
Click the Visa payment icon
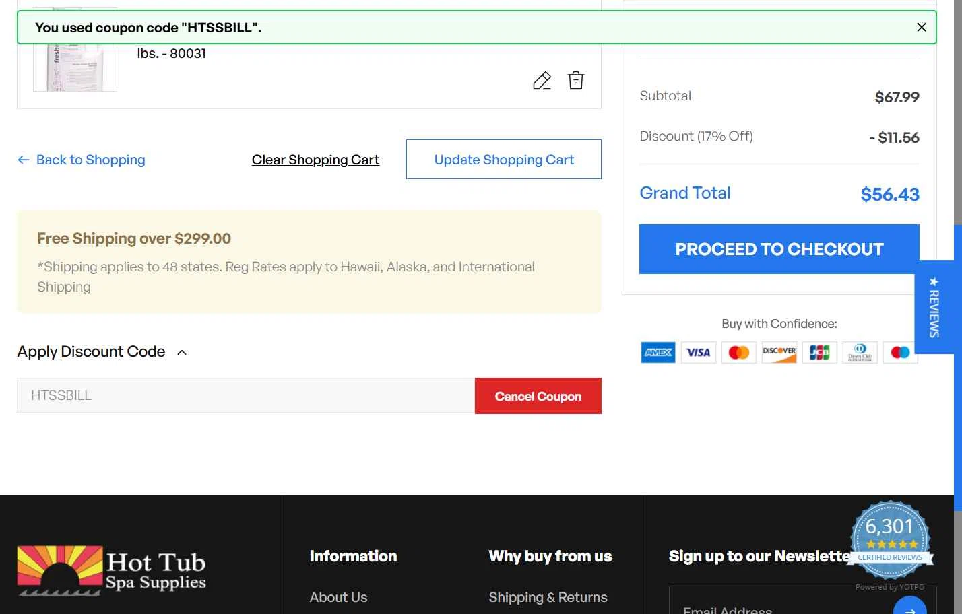click(x=699, y=352)
